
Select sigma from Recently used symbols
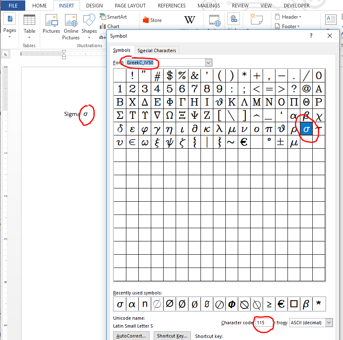pos(119,304)
